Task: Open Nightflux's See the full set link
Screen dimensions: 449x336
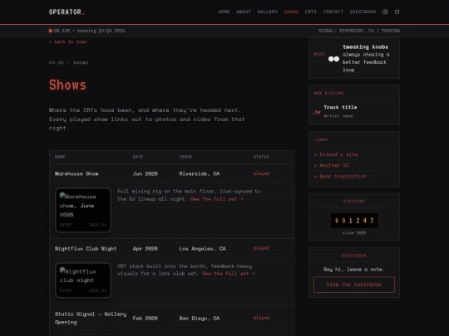Action: tap(228, 274)
